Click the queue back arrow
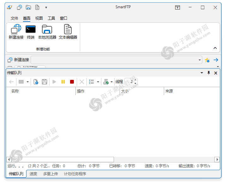Screen dimensions: 226x185 point(11,82)
